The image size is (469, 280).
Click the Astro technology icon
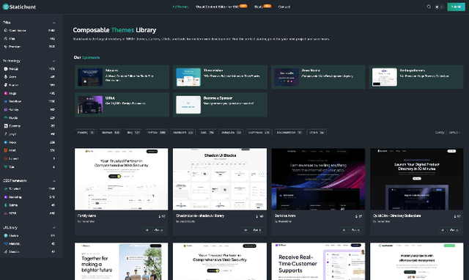5,77
